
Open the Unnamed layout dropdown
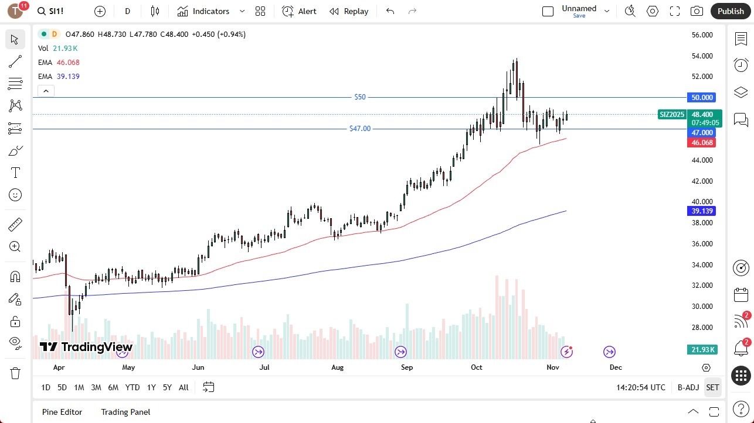click(x=607, y=11)
